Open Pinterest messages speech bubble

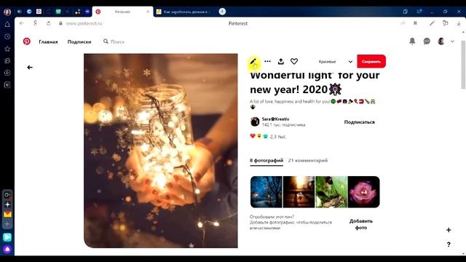point(427,41)
